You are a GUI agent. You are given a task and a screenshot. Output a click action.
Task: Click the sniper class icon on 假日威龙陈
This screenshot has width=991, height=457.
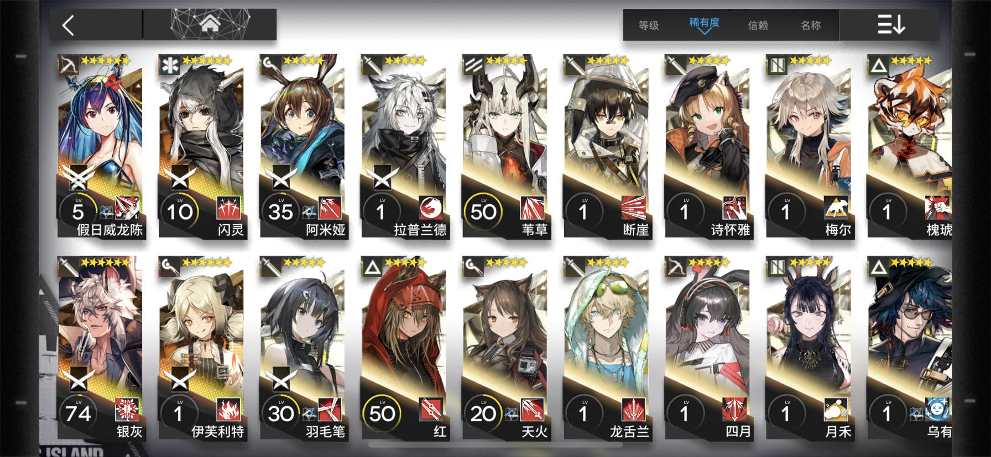[x=69, y=65]
